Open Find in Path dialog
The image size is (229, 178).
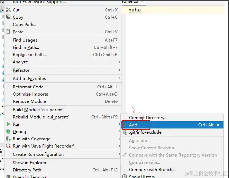63,47
